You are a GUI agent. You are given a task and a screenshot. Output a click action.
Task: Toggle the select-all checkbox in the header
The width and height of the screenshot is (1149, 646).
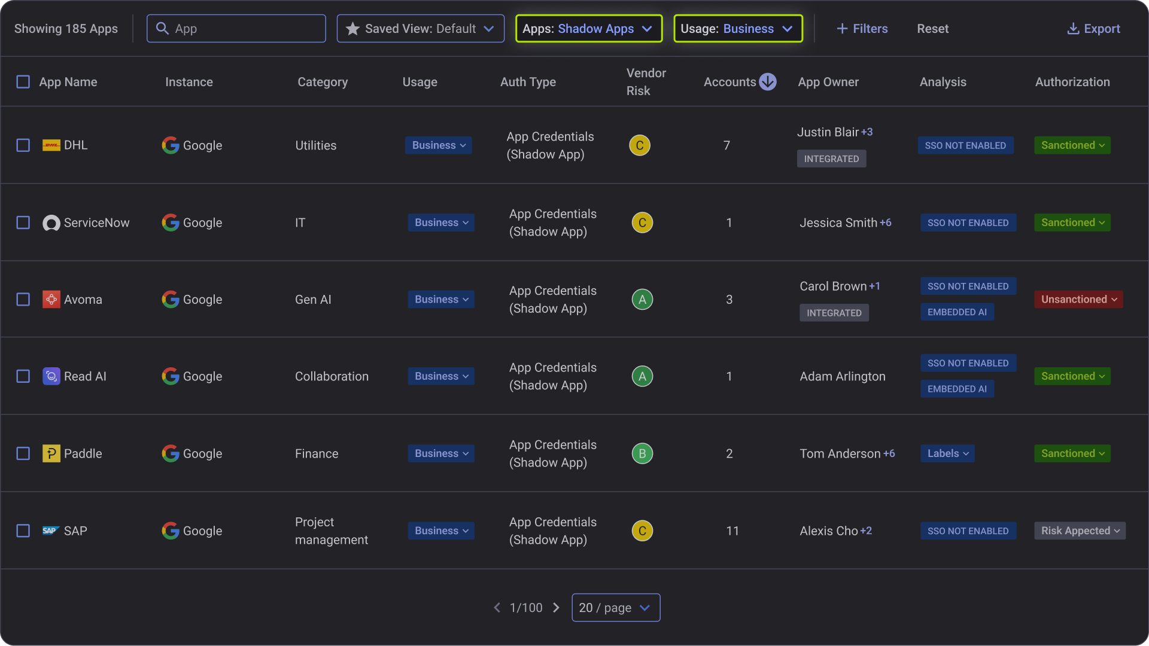click(x=23, y=82)
